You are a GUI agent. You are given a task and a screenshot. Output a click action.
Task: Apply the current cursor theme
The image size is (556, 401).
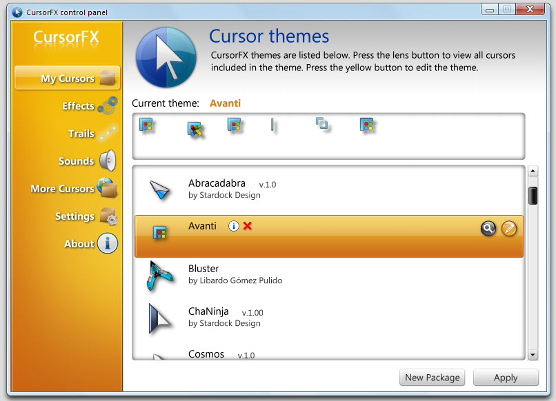(x=506, y=378)
